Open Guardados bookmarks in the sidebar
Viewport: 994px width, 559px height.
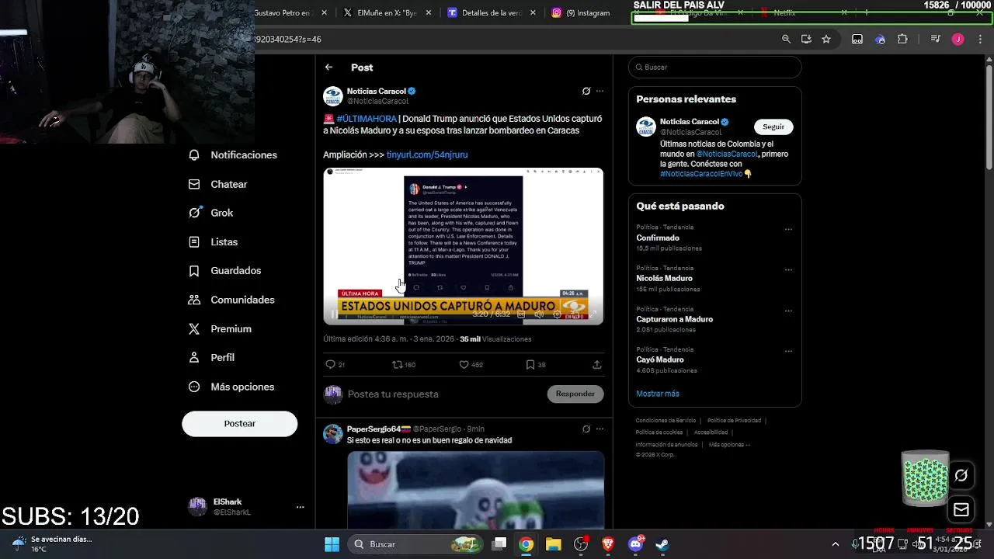tap(225, 271)
